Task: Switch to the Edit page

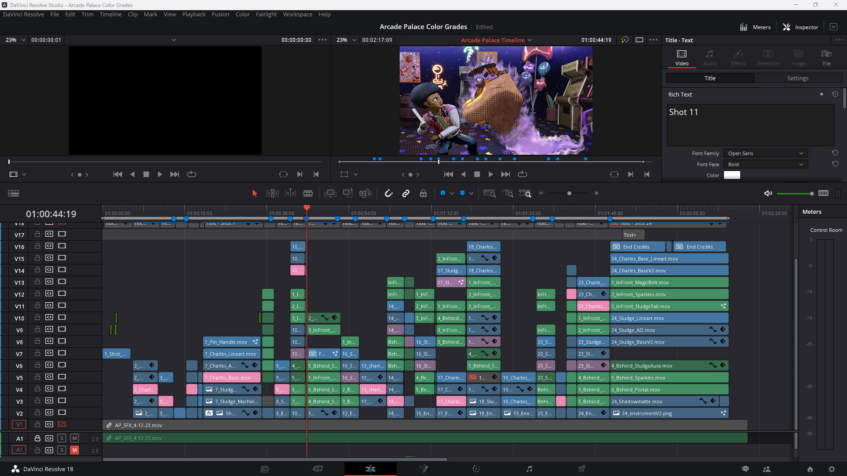Action: coord(370,469)
